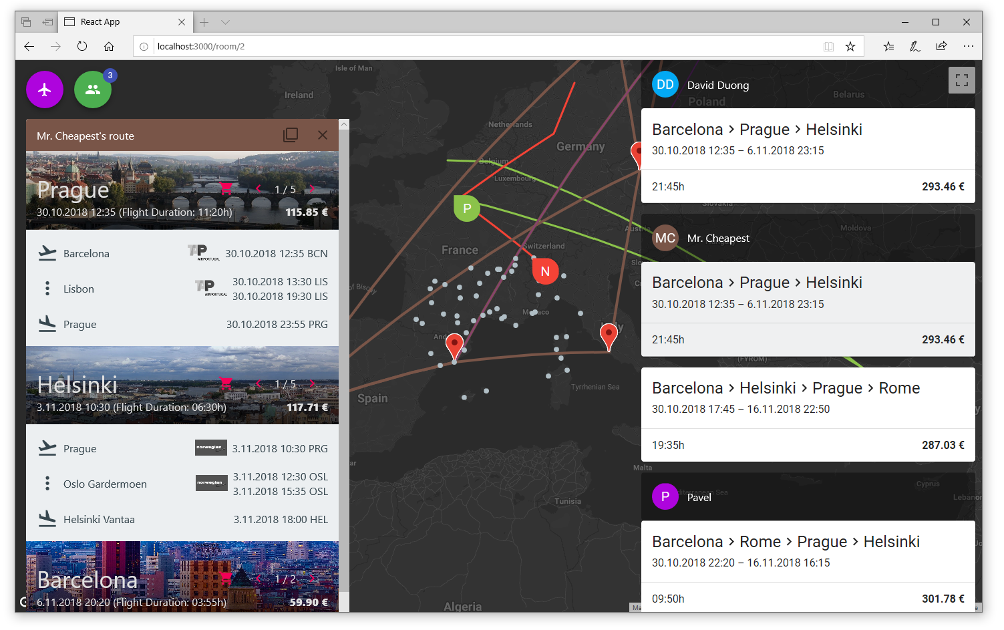
Task: Show next flight option on Barcelona card
Action: (x=311, y=579)
